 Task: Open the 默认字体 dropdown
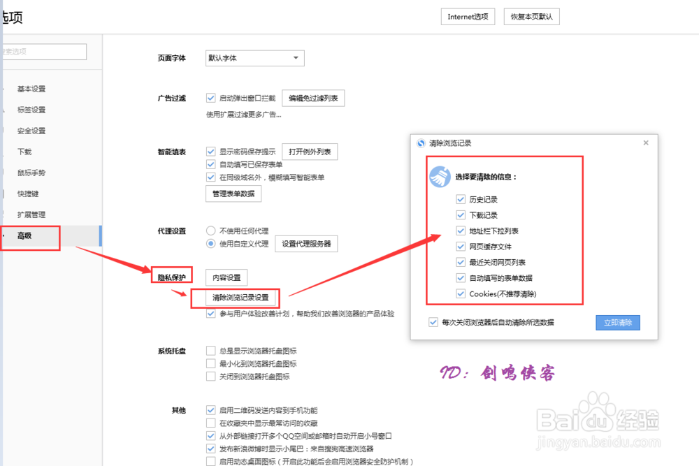coord(254,58)
